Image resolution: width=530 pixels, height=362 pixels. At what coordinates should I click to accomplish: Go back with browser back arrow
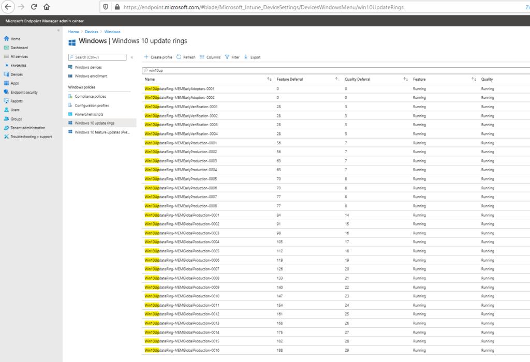[8, 7]
